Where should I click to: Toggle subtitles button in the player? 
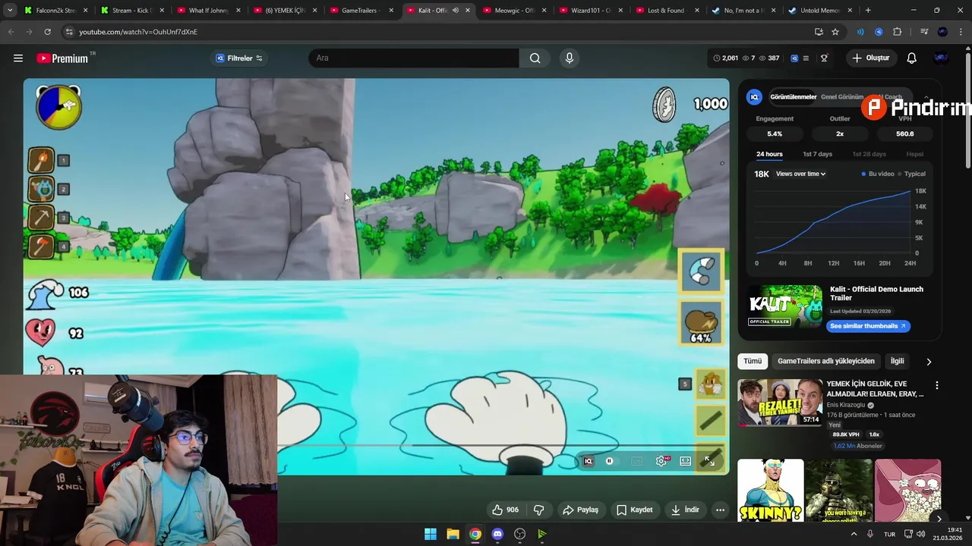click(x=637, y=461)
